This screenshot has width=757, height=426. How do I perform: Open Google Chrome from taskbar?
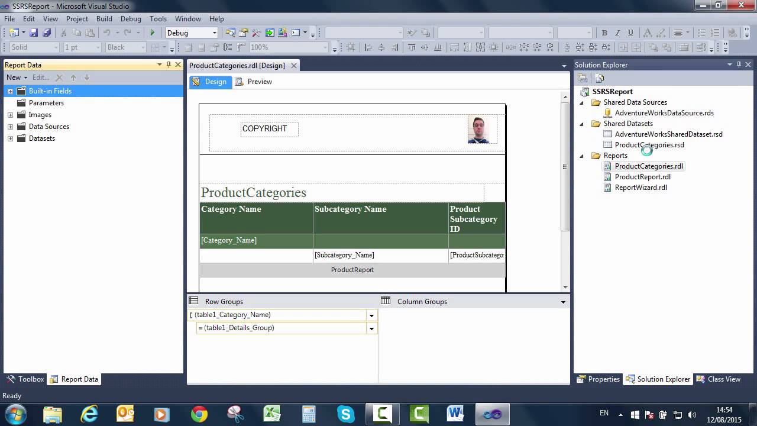(199, 414)
